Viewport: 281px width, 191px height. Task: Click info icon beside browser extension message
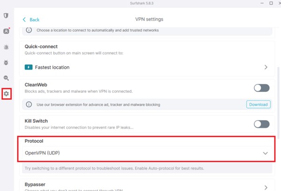[x=29, y=105]
